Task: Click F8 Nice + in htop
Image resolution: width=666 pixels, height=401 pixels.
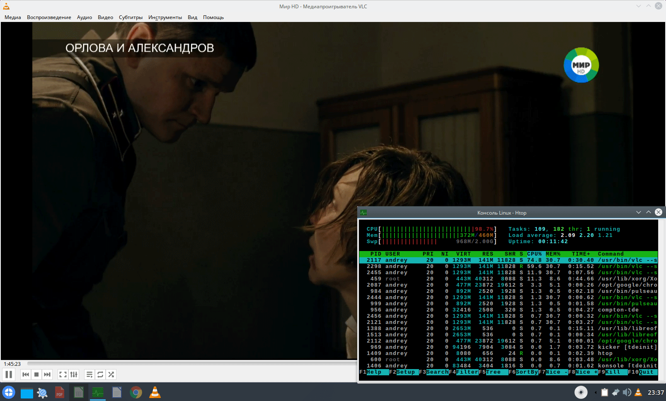Action: (583, 372)
